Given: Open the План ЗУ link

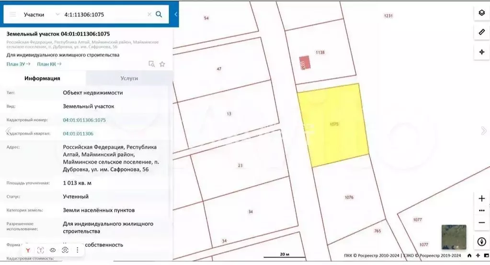Looking at the screenshot, I should 19,64.
